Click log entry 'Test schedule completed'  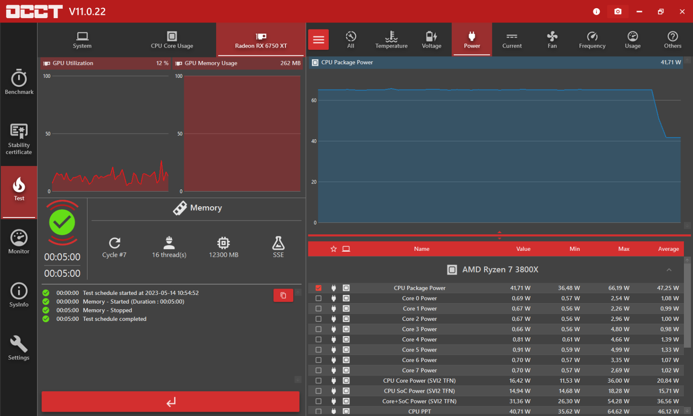(x=114, y=319)
